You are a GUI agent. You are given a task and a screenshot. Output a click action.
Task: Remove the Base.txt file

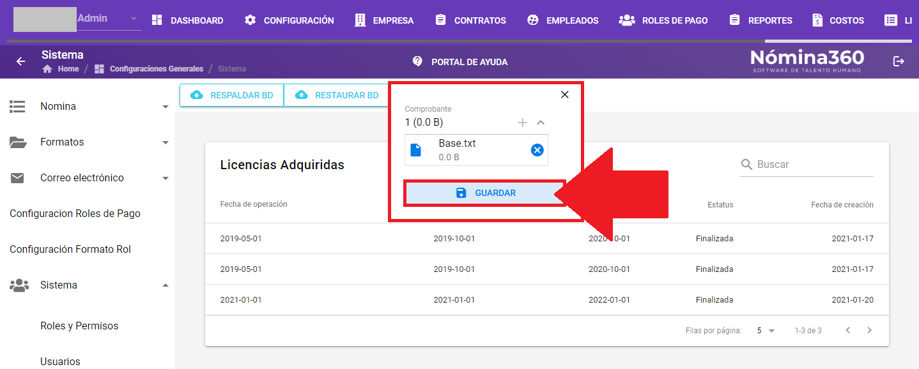537,150
